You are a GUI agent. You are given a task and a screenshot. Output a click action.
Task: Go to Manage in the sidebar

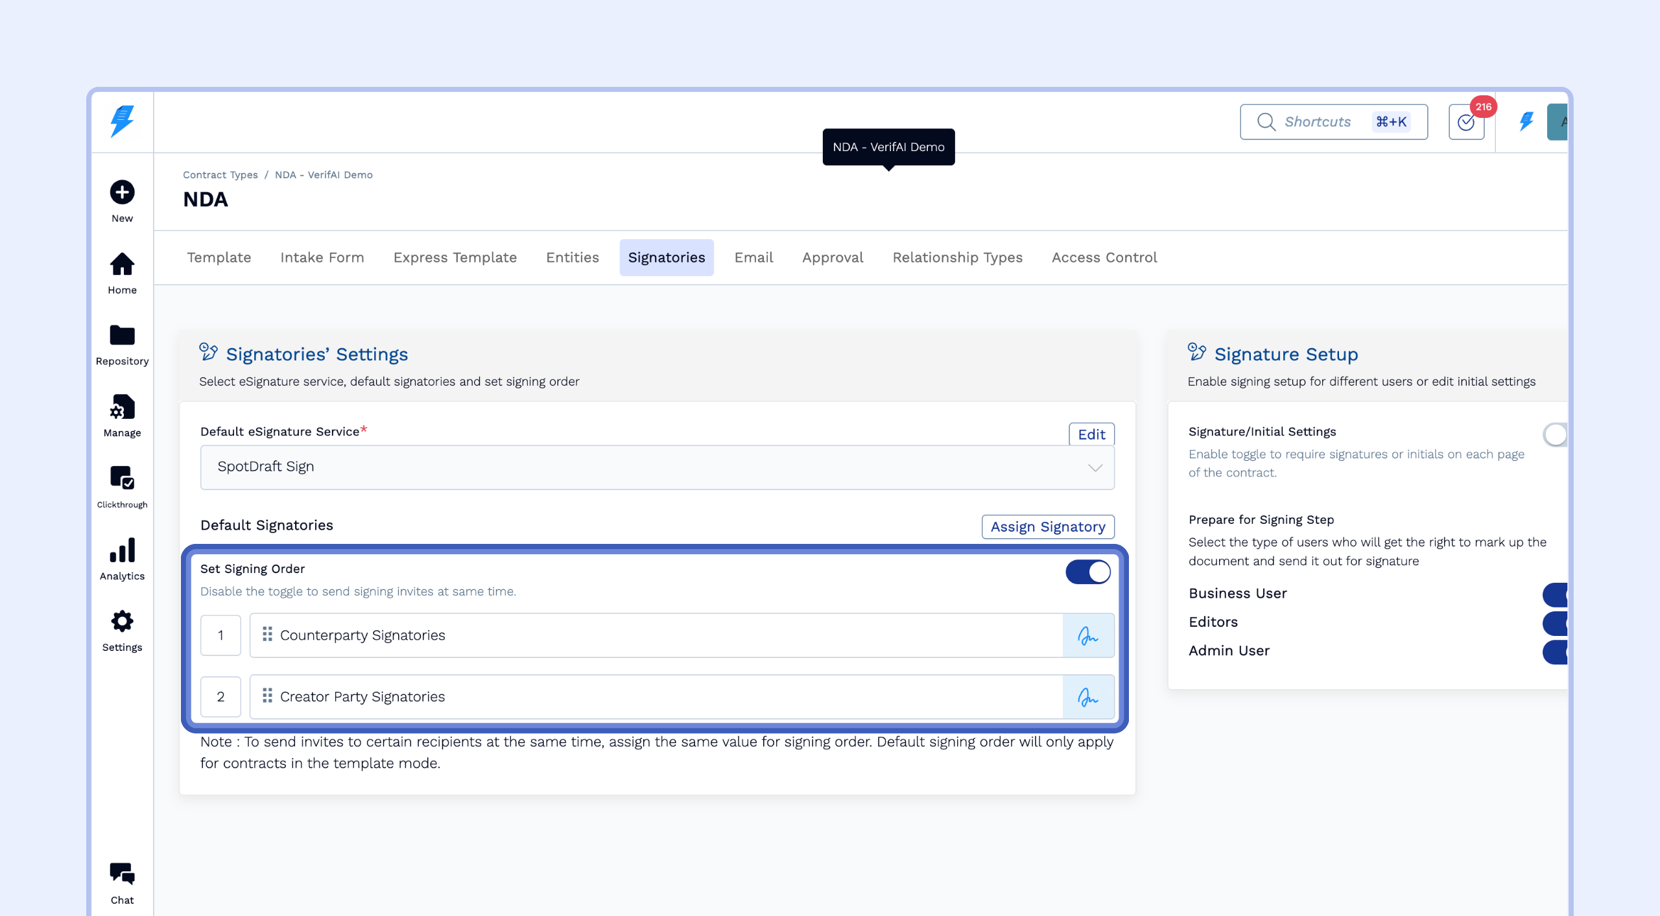[122, 408]
